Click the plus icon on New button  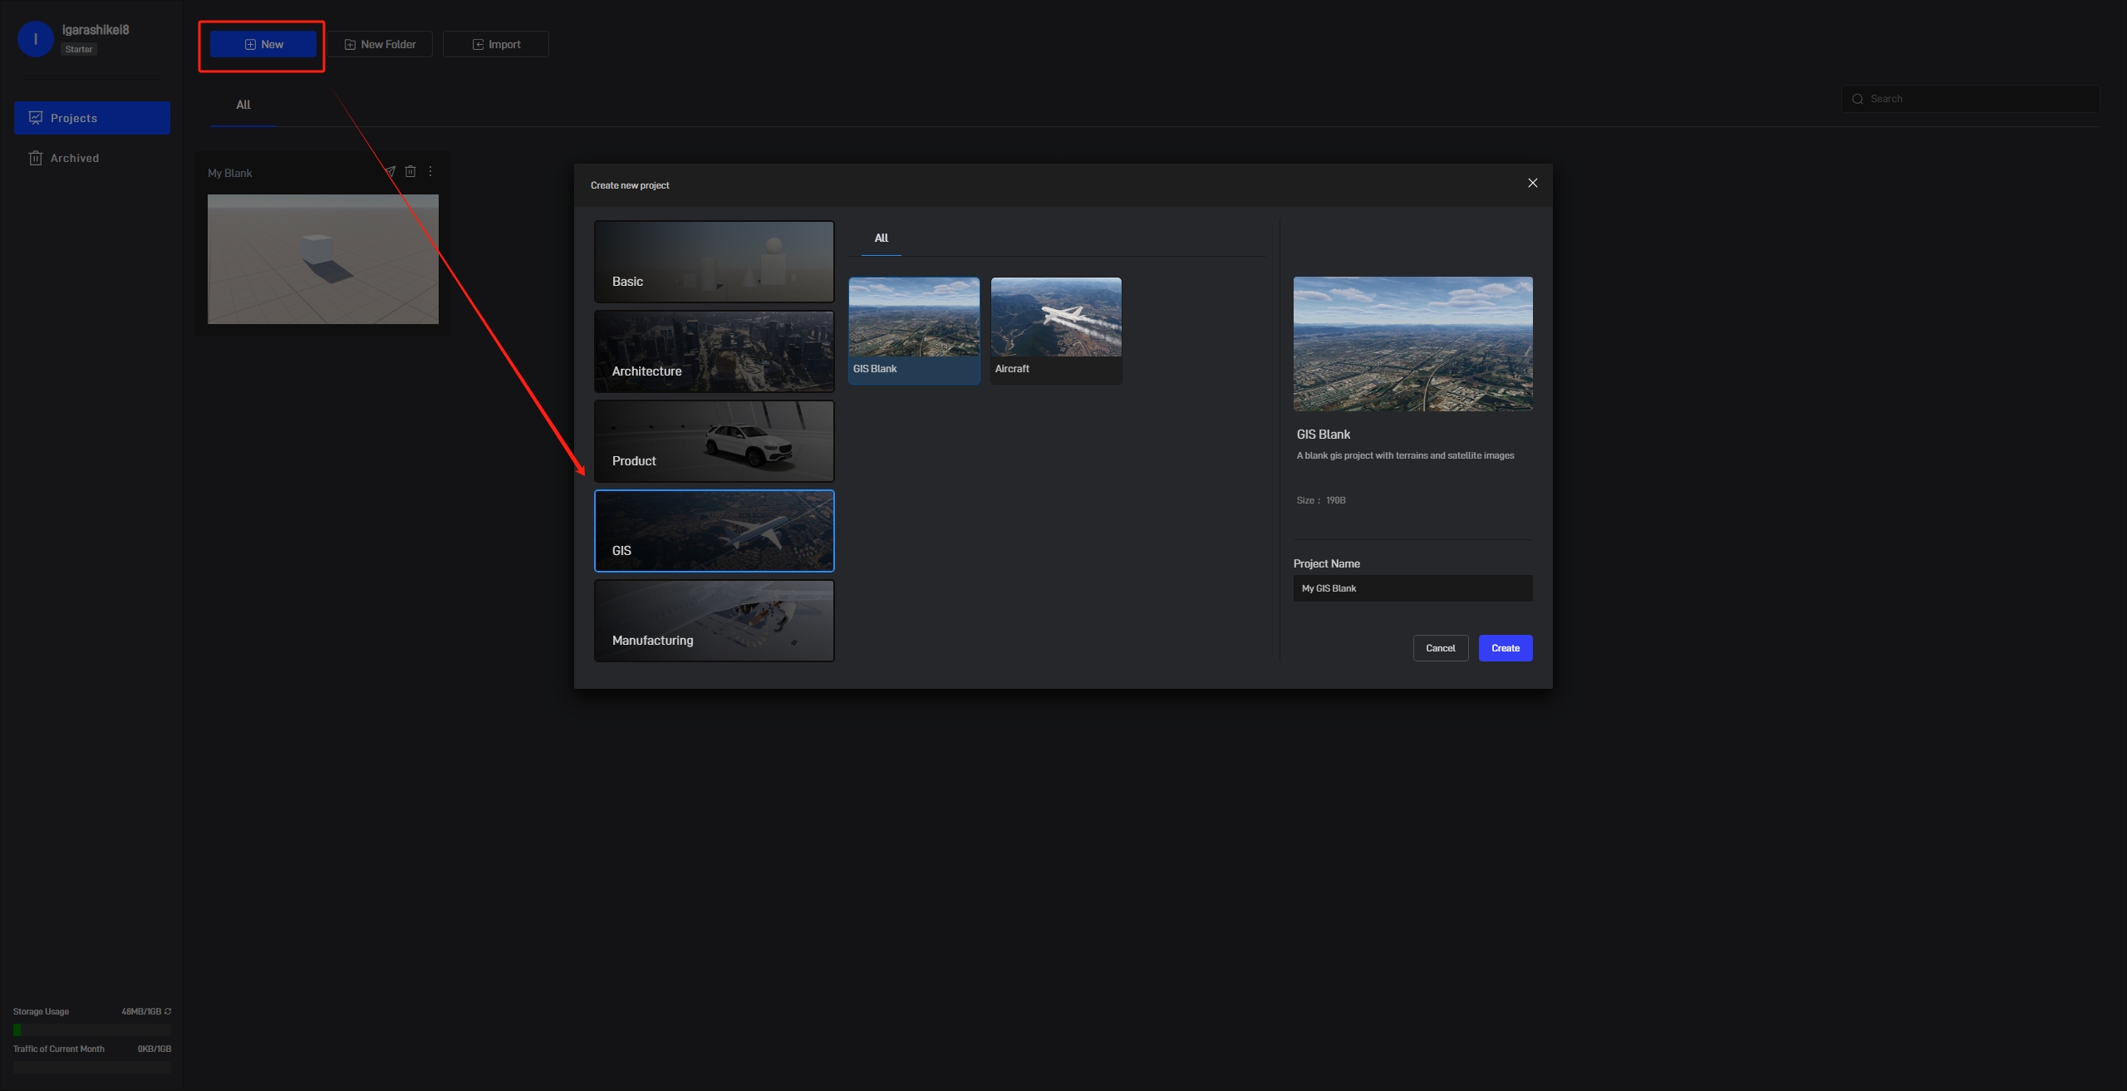pyautogui.click(x=250, y=44)
